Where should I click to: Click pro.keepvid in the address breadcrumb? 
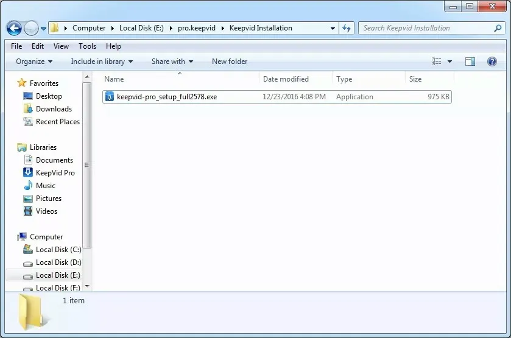coord(197,28)
